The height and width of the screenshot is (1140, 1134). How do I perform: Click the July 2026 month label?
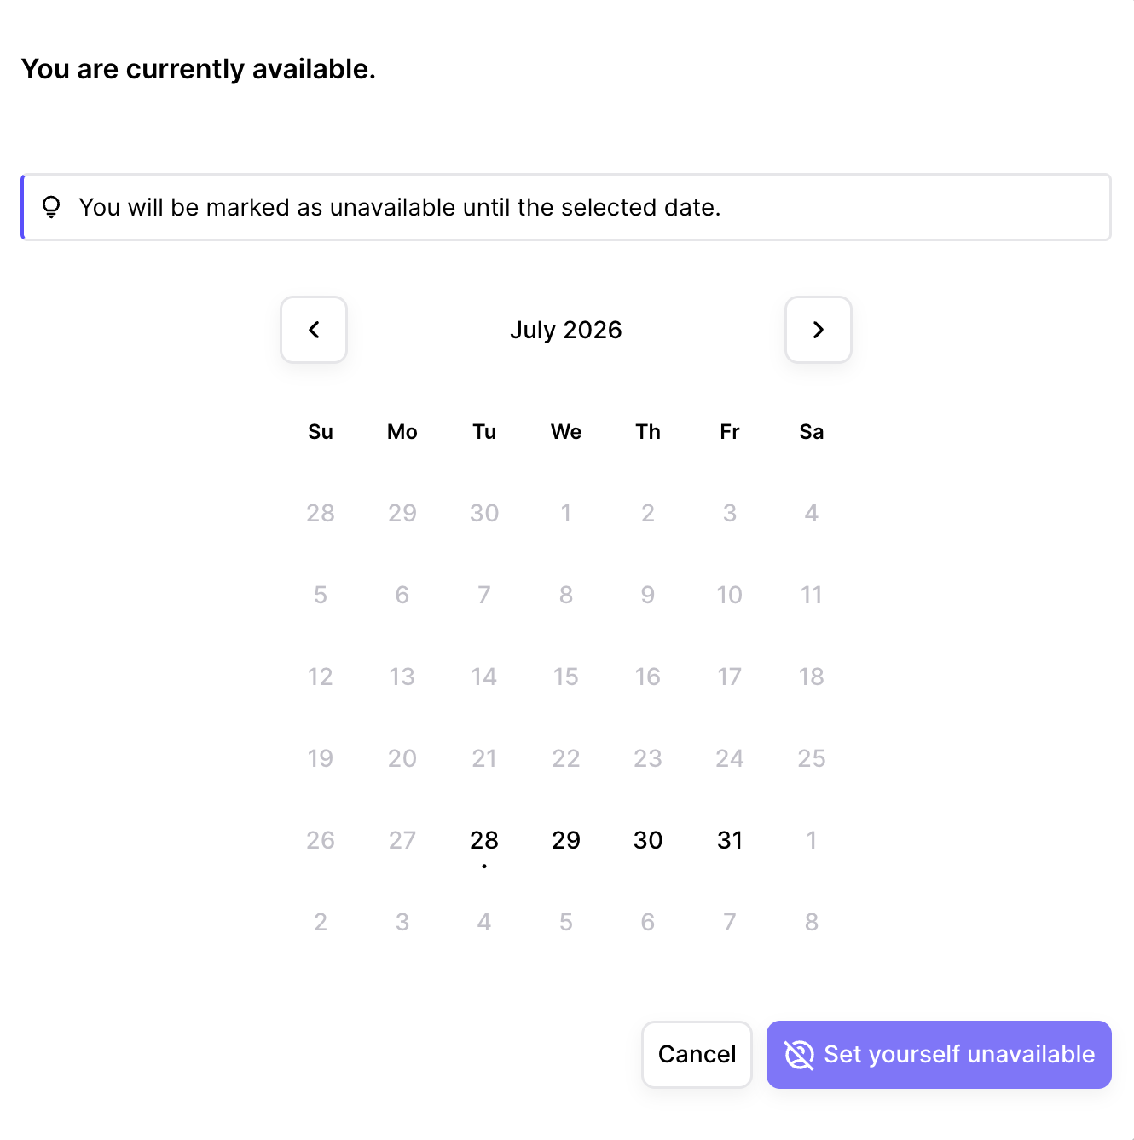pyautogui.click(x=566, y=330)
